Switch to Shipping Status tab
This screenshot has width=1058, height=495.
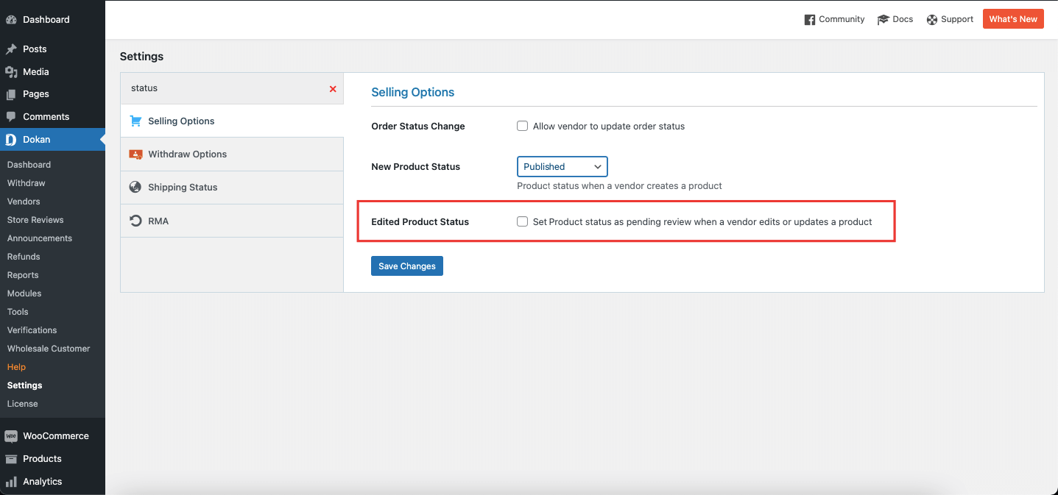pos(232,188)
